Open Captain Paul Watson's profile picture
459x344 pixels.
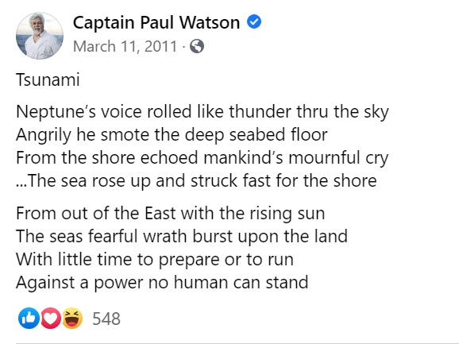pos(40,36)
